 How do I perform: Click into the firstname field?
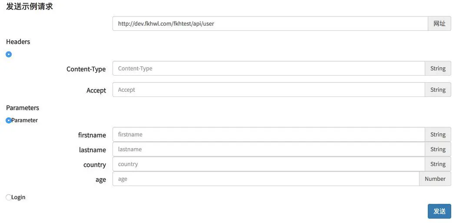pyautogui.click(x=268, y=134)
